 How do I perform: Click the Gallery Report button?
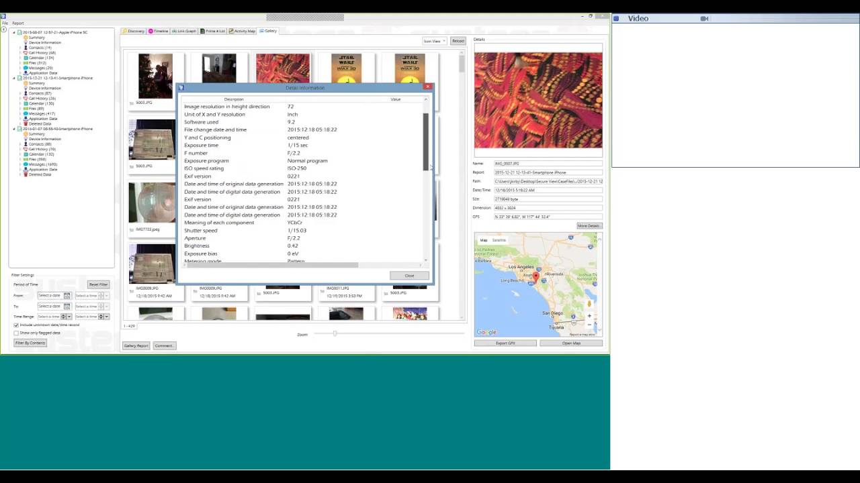point(136,345)
